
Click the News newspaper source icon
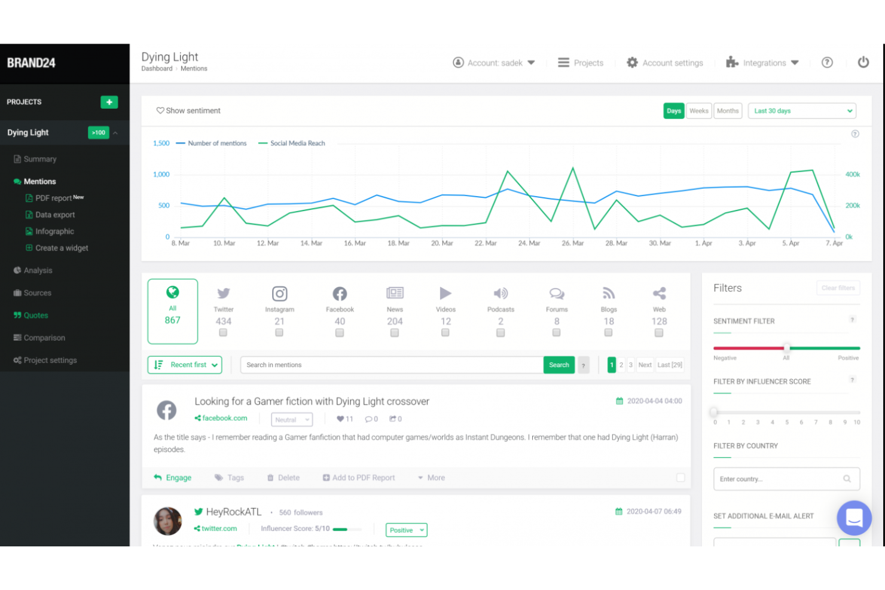pyautogui.click(x=395, y=293)
